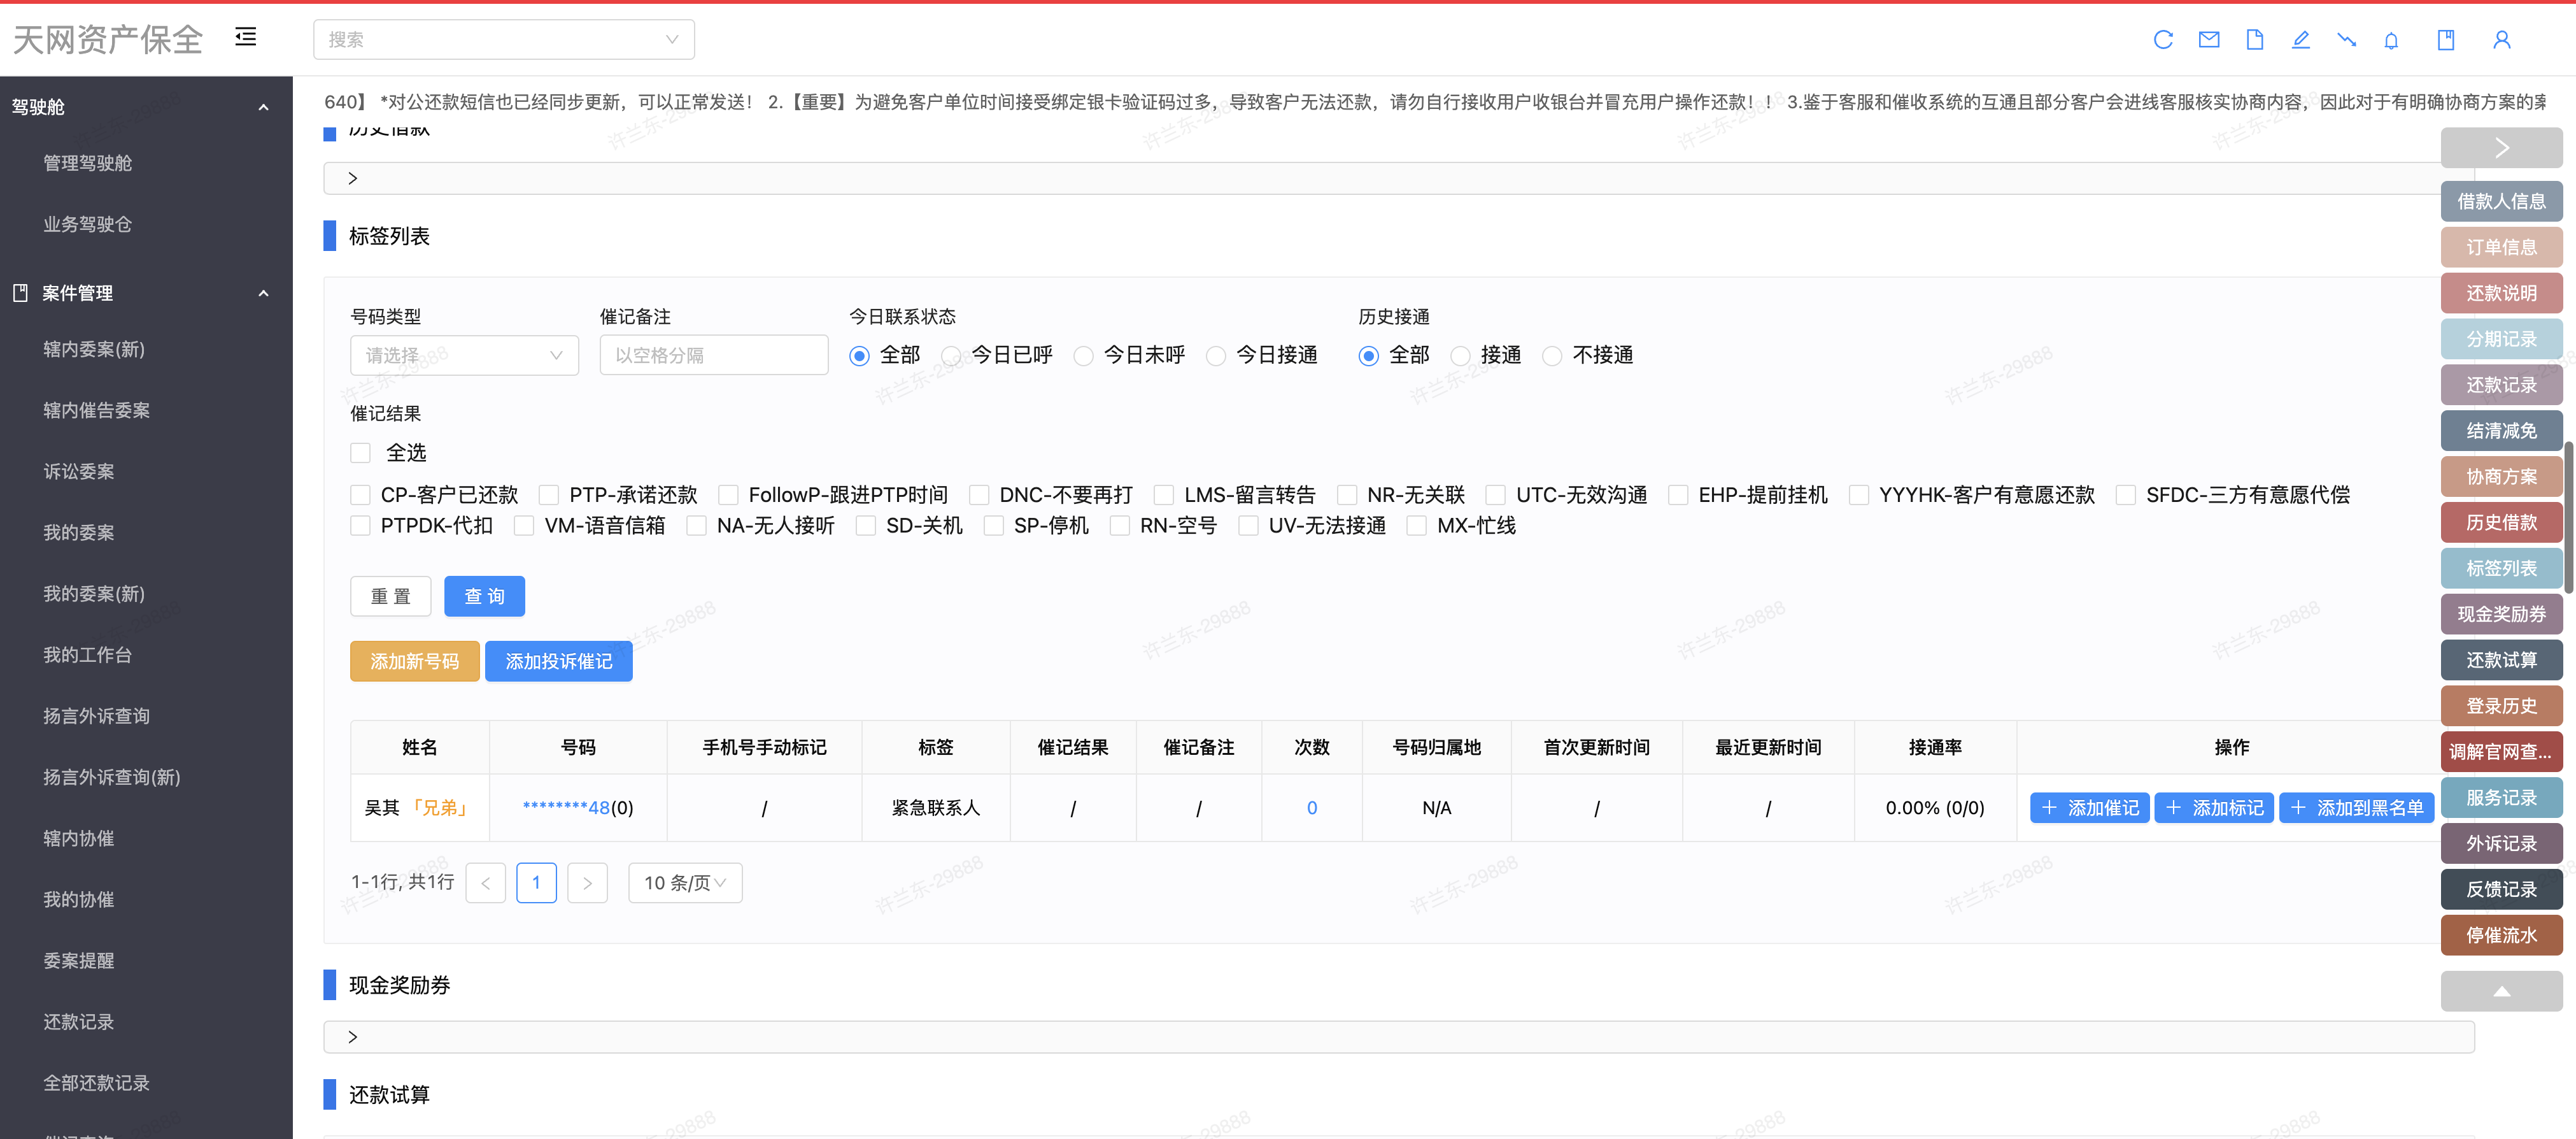This screenshot has height=1139, width=2576.
Task: Open the notification bell icon
Action: (x=2391, y=40)
